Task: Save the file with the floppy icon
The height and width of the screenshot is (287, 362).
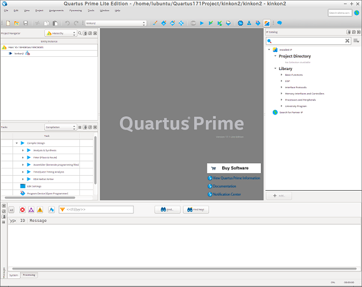Action: [26, 23]
